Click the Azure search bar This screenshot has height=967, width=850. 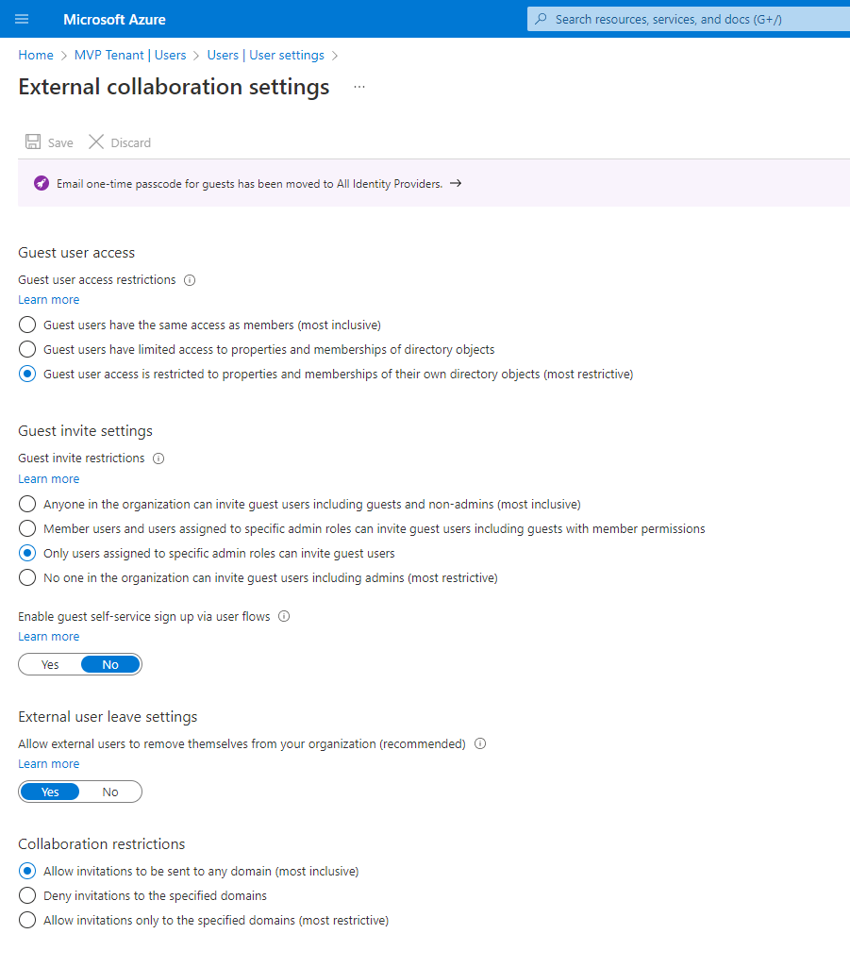click(x=689, y=19)
